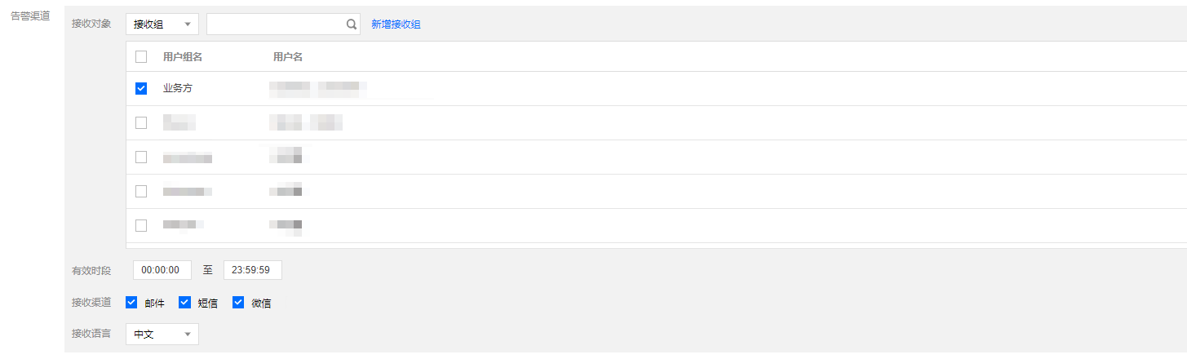Viewport: 1187px width, 359px height.
Task: Click the start time 00:00:00 field
Action: (162, 270)
